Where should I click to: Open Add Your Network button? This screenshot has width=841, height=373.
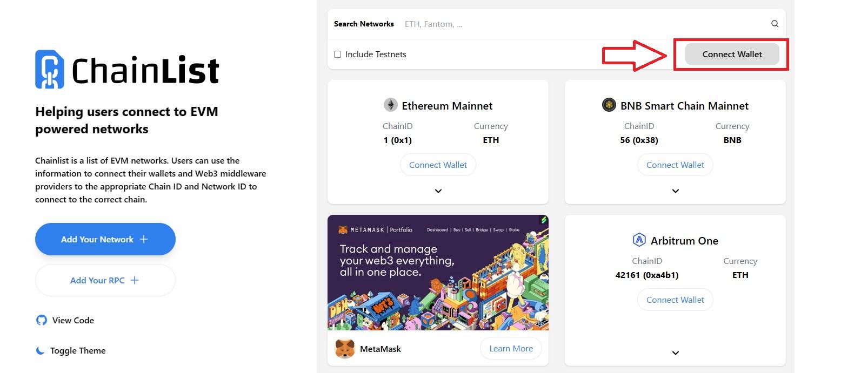tap(105, 239)
